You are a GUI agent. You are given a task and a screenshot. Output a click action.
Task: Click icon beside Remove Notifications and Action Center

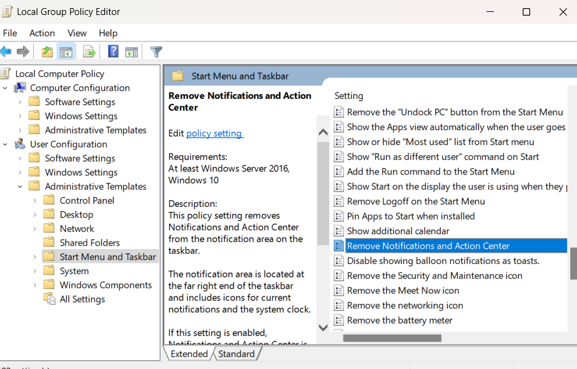point(338,246)
